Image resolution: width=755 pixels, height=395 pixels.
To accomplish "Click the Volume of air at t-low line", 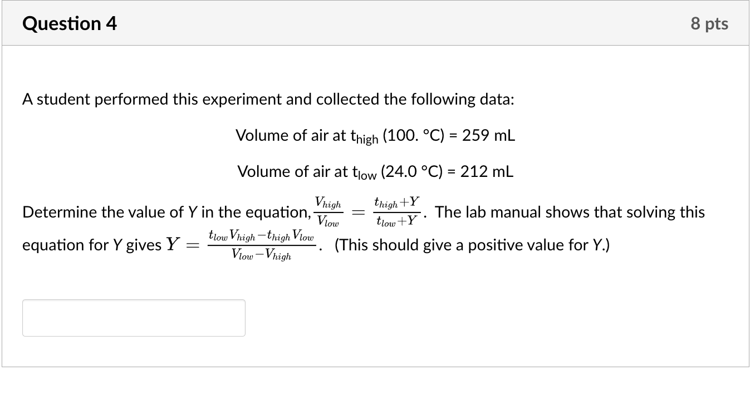I will [375, 171].
